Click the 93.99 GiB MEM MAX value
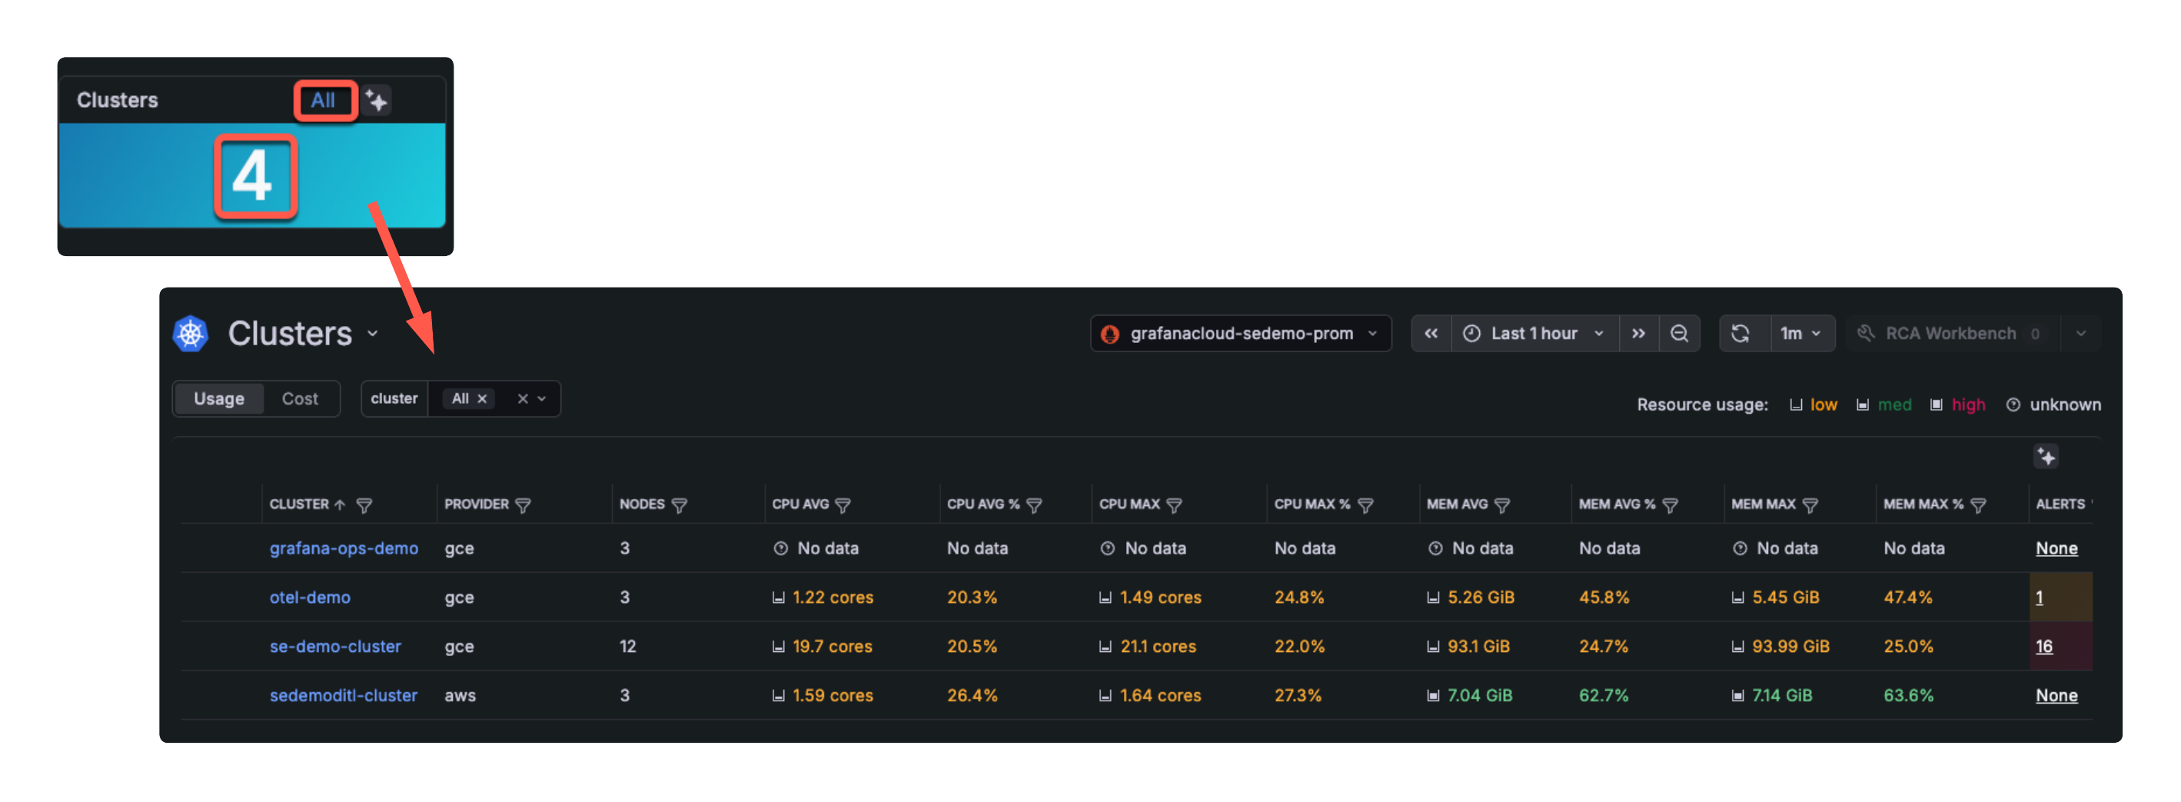The height and width of the screenshot is (802, 2181). coord(1790,646)
